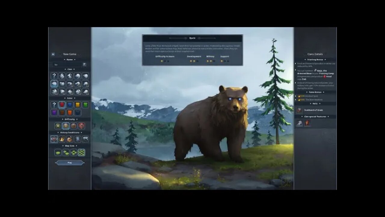
Task: Set difficulty to the first easiest option
Action: tap(58, 126)
